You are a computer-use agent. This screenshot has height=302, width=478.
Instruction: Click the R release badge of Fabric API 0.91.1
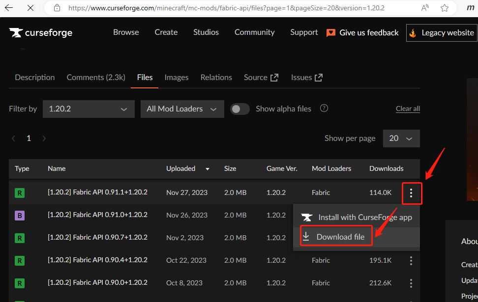click(x=20, y=193)
